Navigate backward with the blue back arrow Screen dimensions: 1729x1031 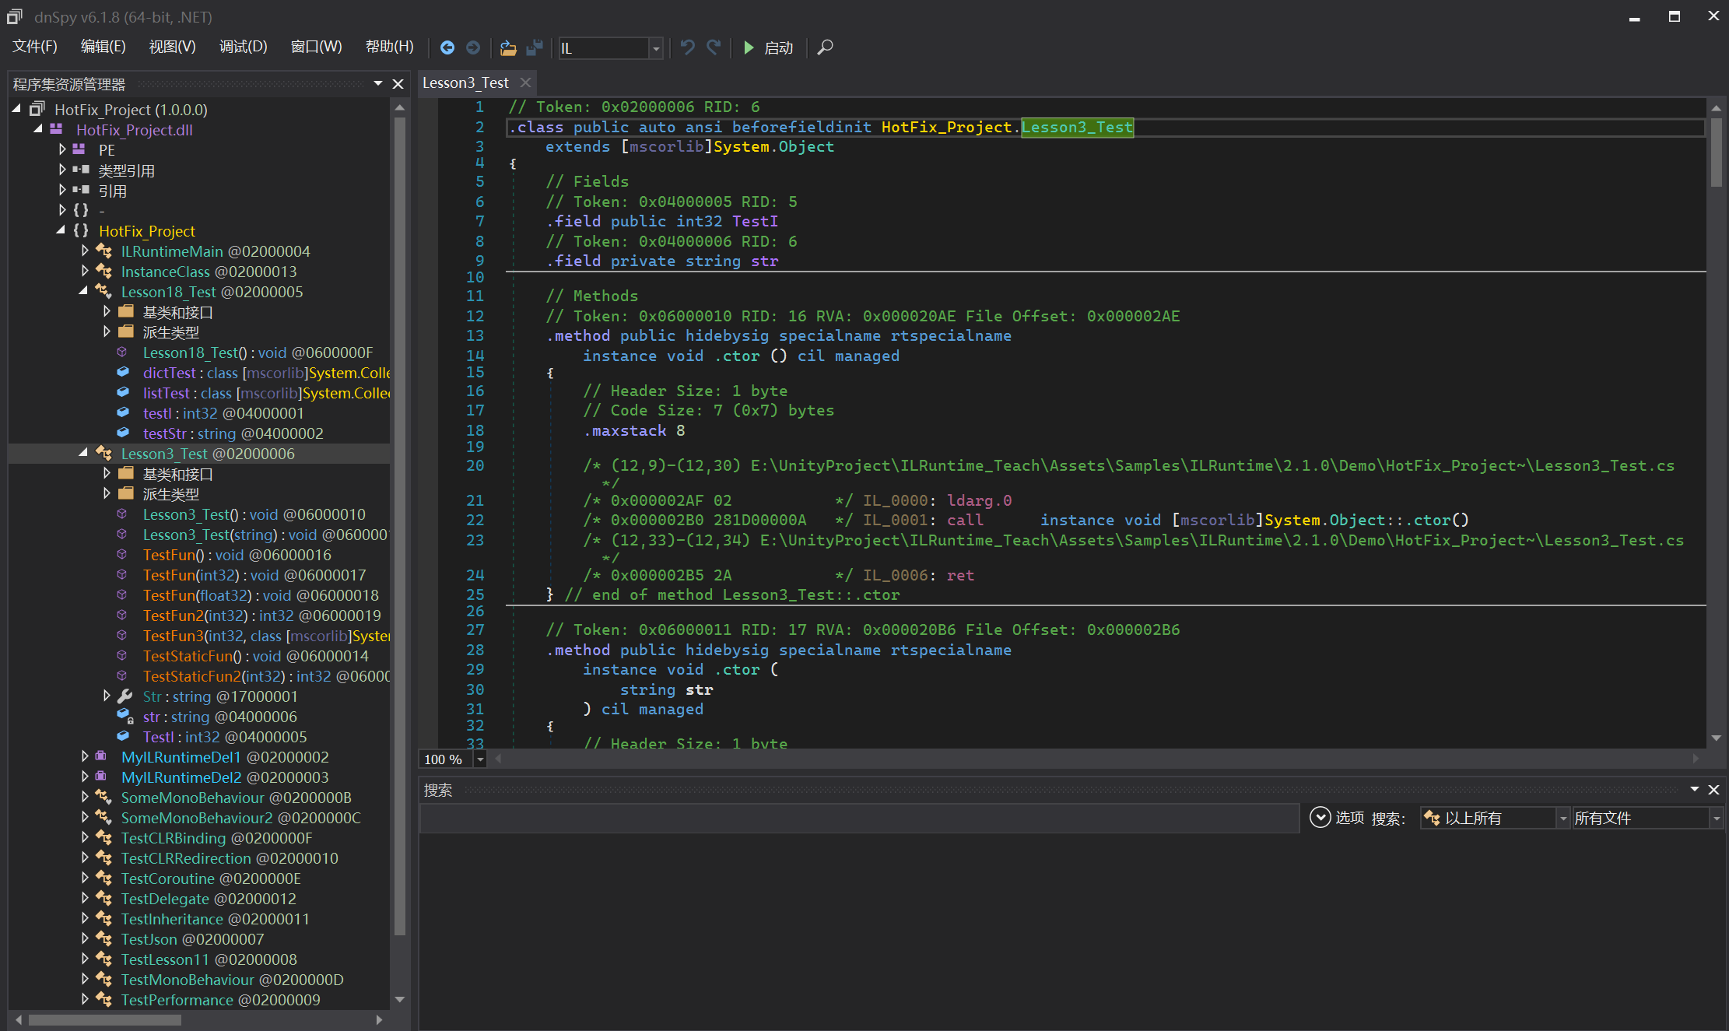447,48
